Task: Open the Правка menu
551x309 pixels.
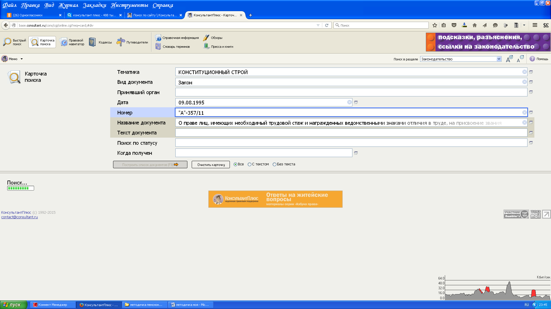Action: coord(30,5)
